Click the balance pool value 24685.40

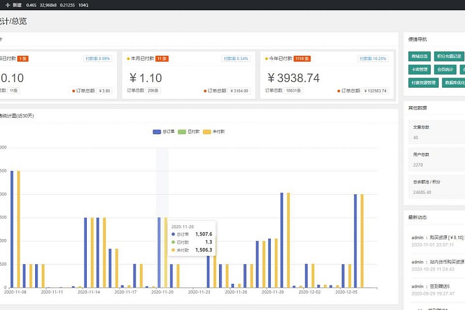(x=422, y=192)
